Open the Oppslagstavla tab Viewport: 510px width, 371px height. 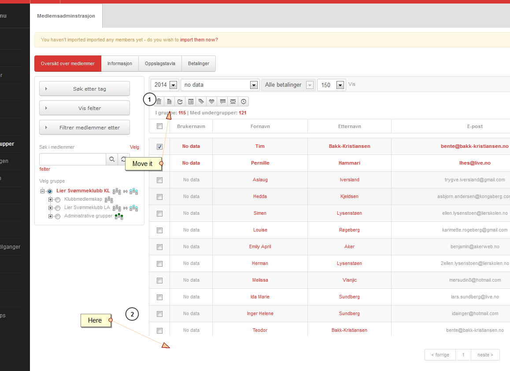pyautogui.click(x=160, y=63)
